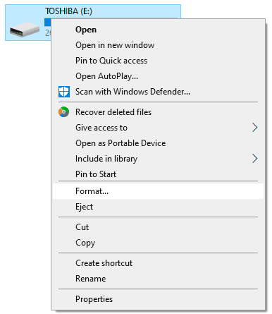This screenshot has width=272, height=314.
Task: Select Open as Portable Device
Action: pos(158,143)
